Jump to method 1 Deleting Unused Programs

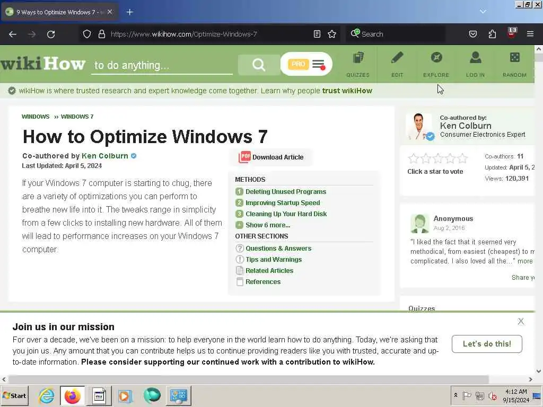286,192
